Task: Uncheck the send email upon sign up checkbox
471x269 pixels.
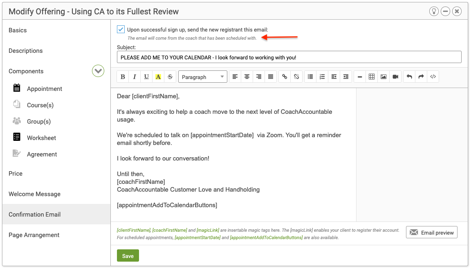Action: point(121,29)
